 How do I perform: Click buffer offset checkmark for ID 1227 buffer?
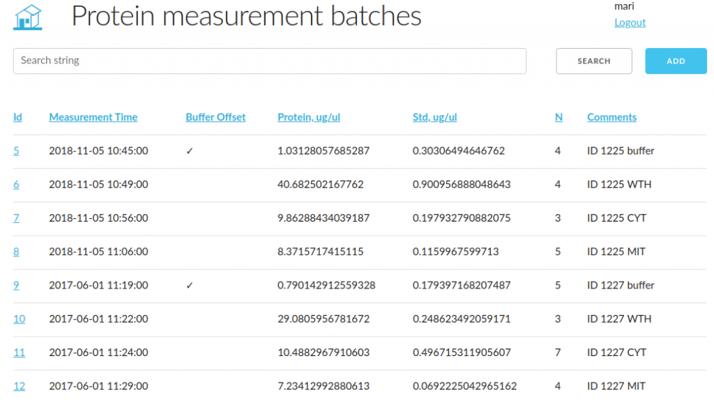click(190, 286)
